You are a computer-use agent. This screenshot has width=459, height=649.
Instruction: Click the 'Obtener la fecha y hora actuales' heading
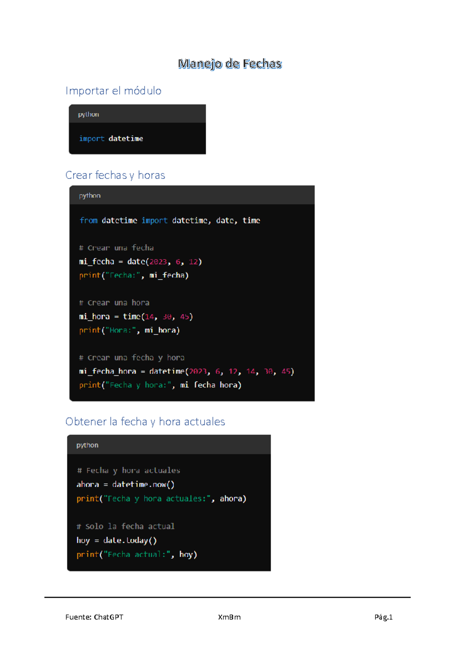tap(145, 422)
